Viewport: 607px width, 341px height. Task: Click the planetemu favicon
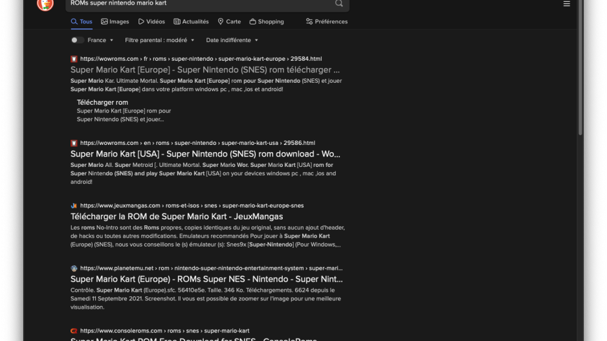click(74, 269)
